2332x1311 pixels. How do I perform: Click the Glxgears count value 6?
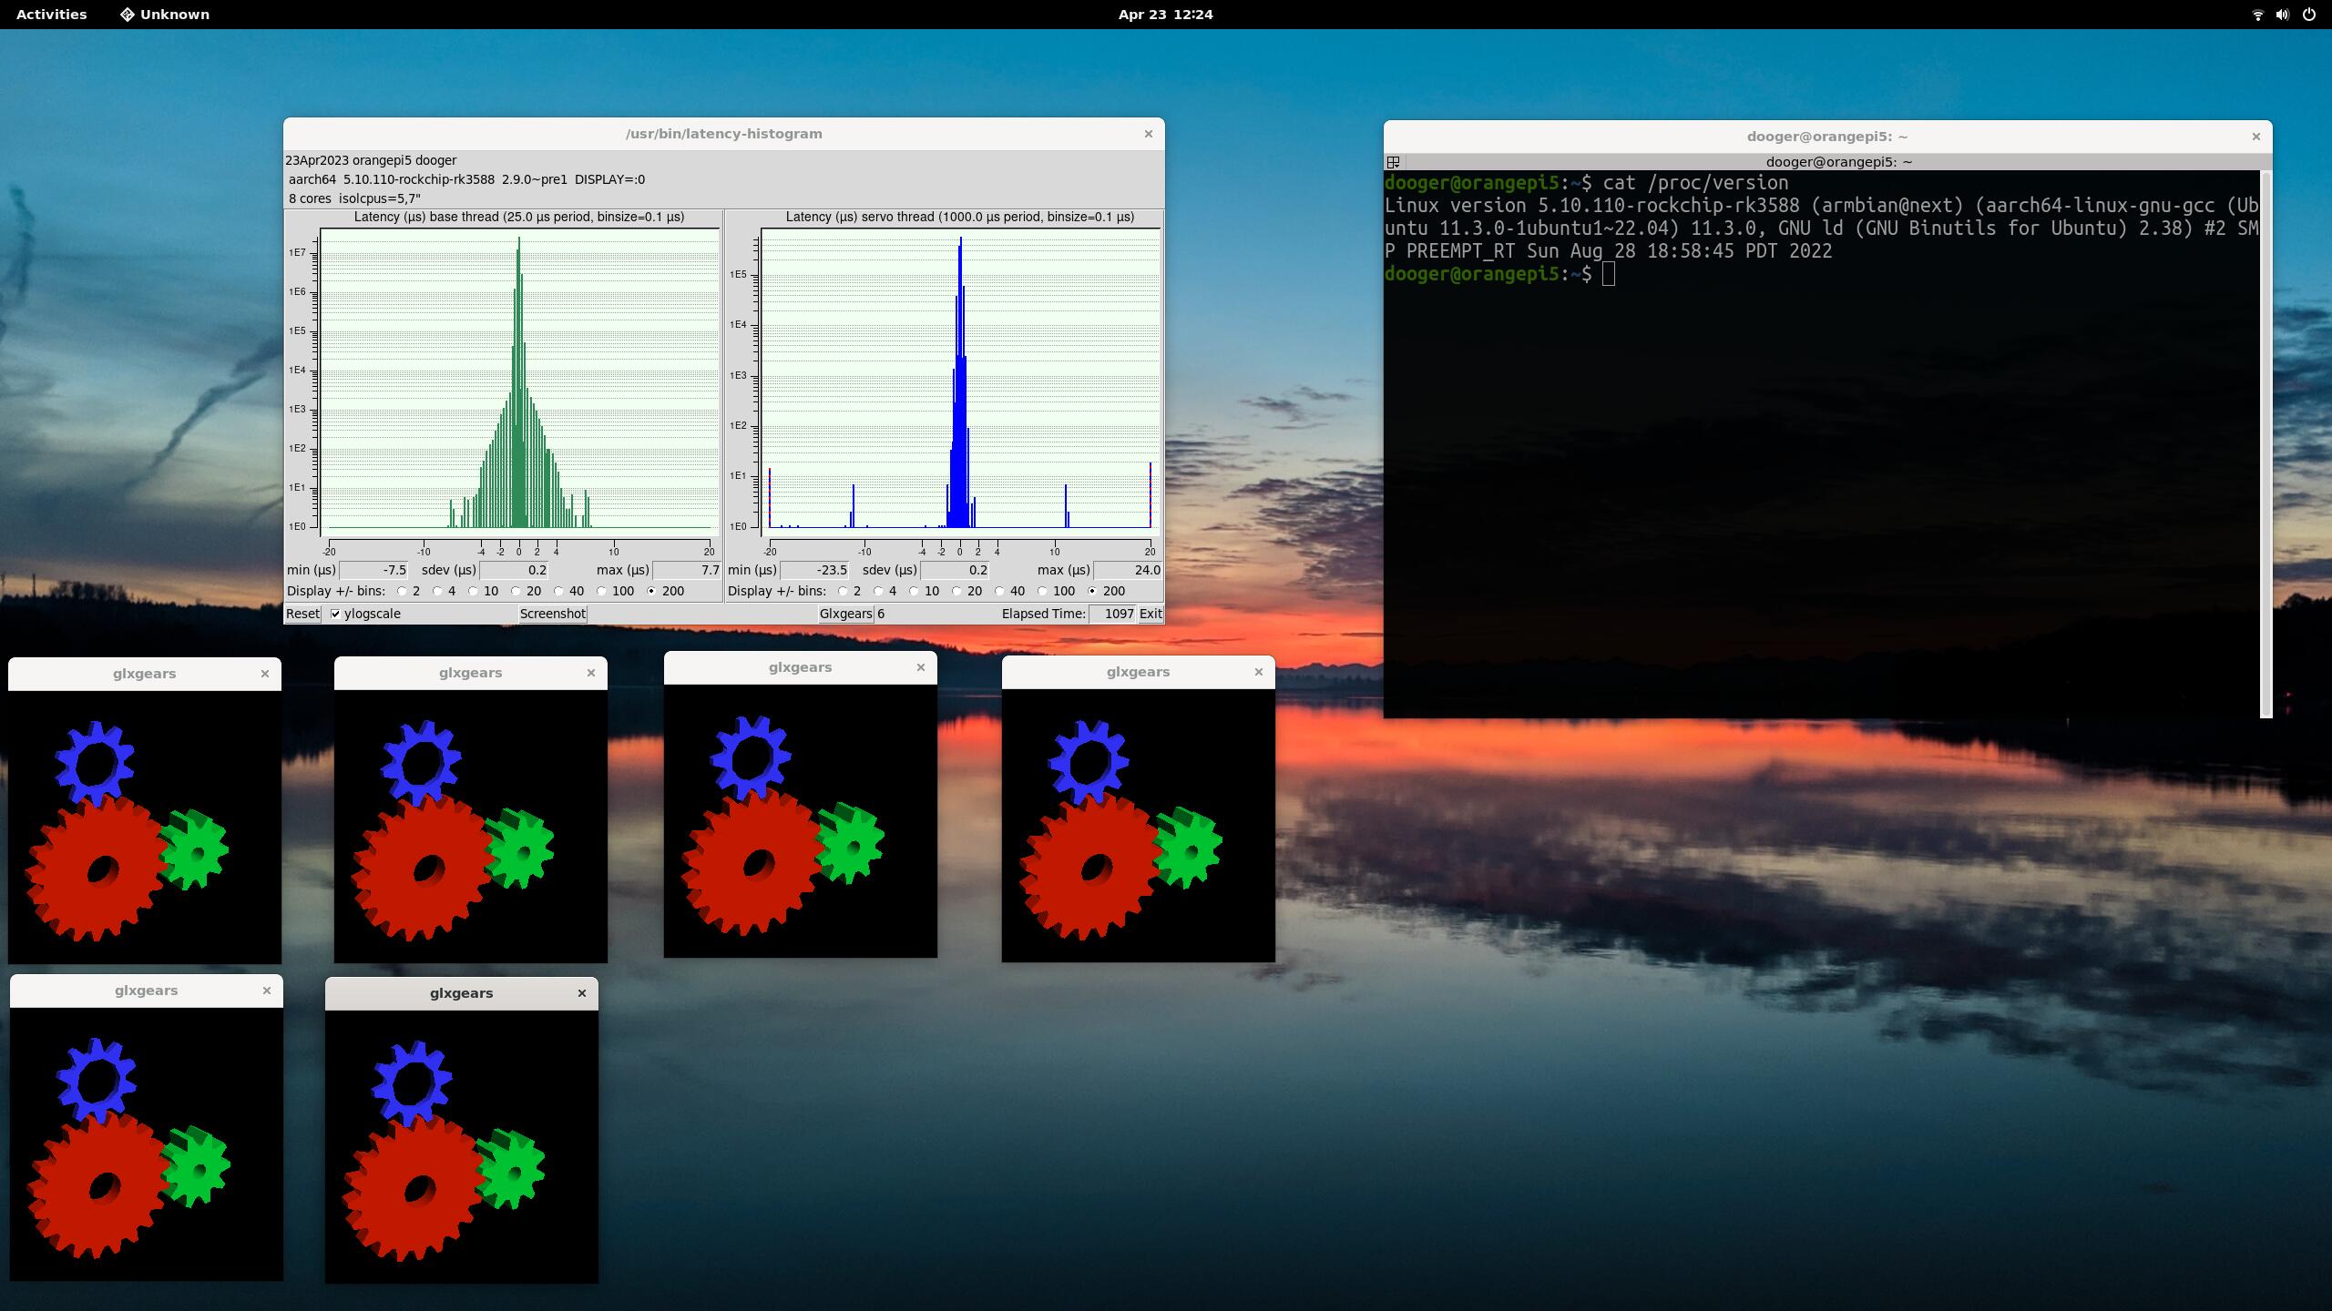881,614
